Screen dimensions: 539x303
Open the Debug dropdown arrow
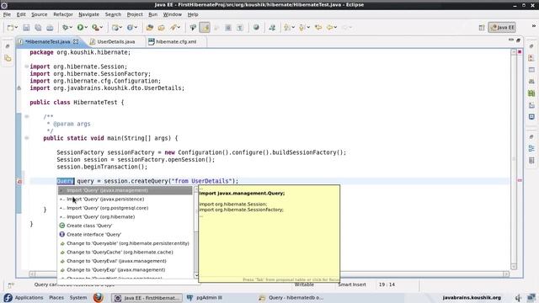point(71,28)
